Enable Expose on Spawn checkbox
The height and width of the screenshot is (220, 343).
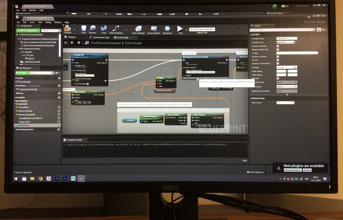click(278, 56)
